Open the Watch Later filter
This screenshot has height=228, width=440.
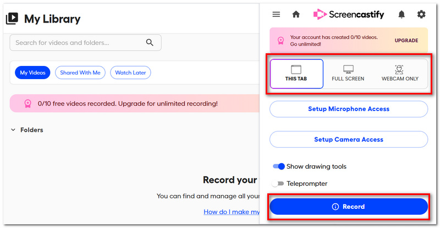[130, 73]
